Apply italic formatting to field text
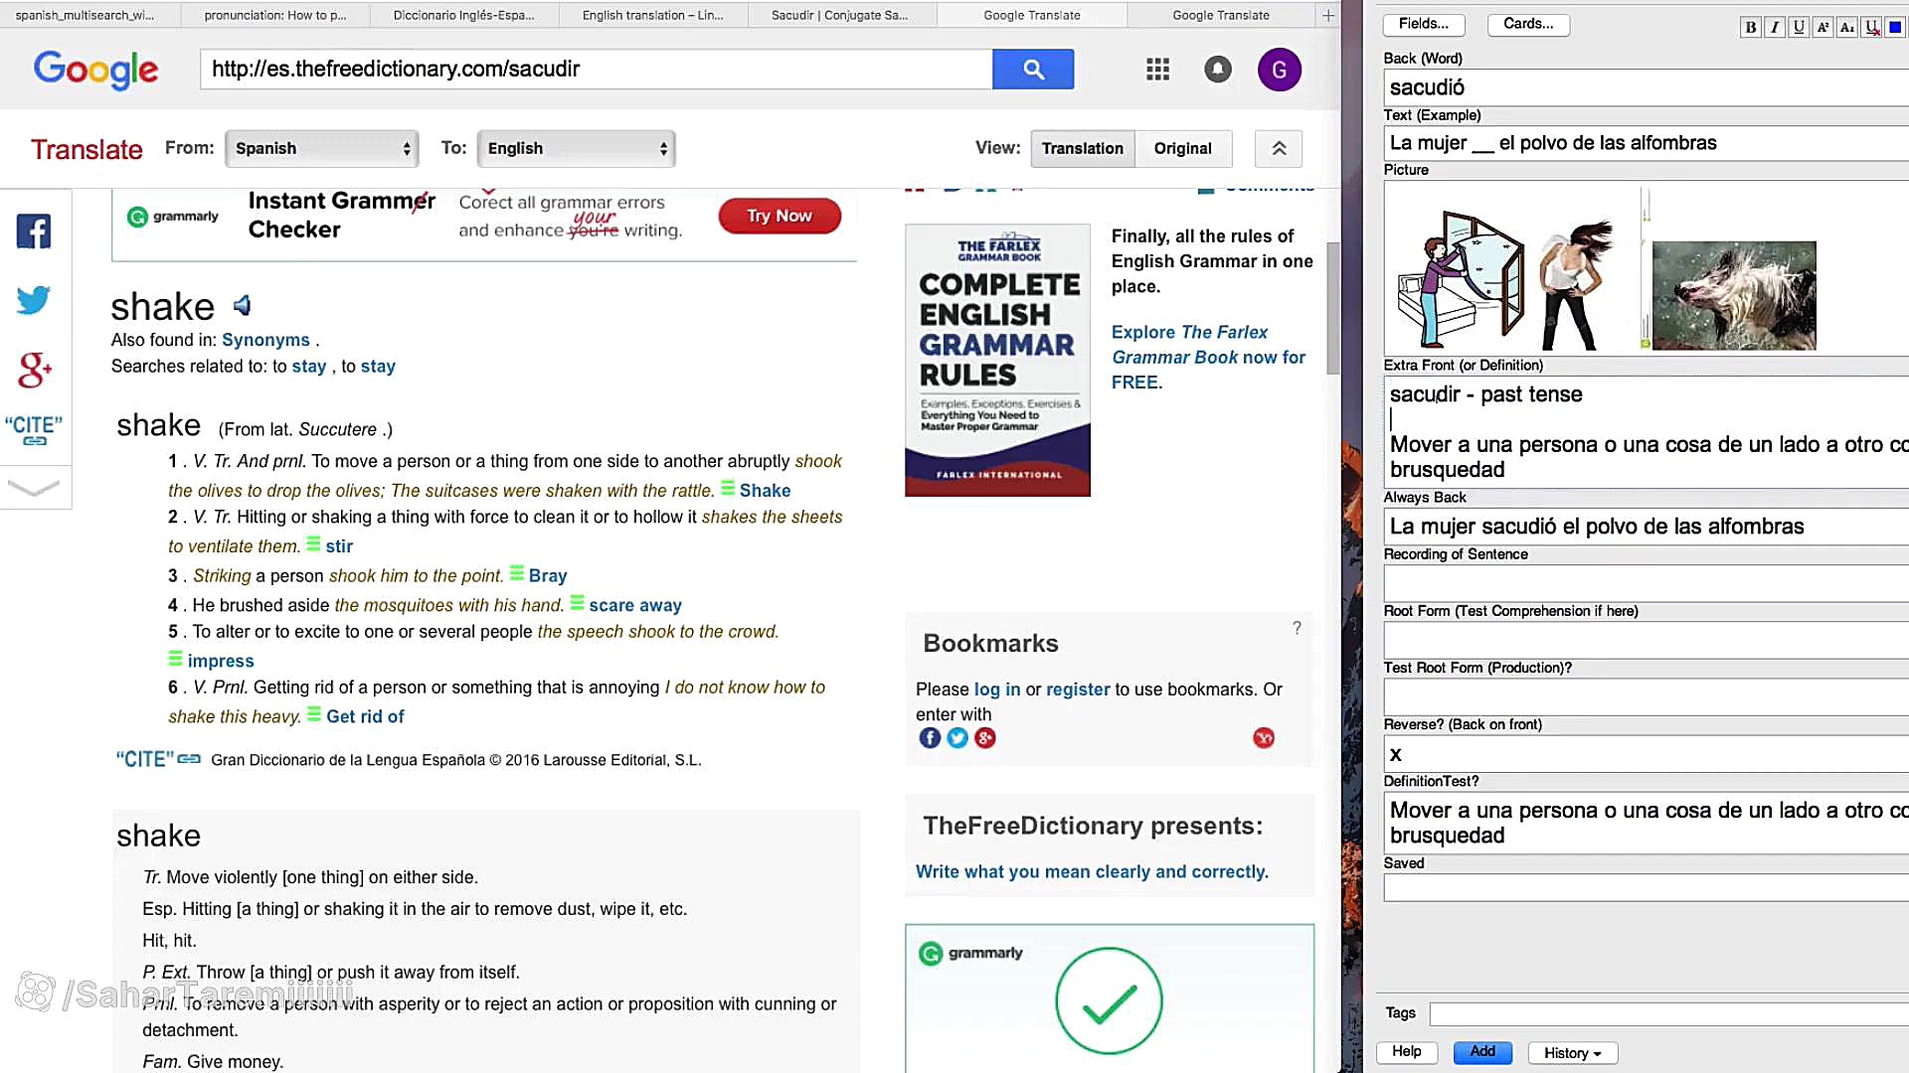This screenshot has height=1073, width=1909. [1775, 27]
